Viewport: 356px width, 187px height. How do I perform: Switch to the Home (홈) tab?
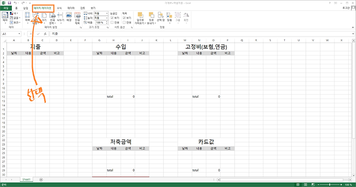click(x=16, y=8)
